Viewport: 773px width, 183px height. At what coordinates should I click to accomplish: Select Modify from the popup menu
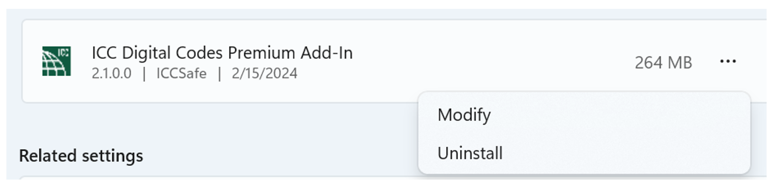464,115
